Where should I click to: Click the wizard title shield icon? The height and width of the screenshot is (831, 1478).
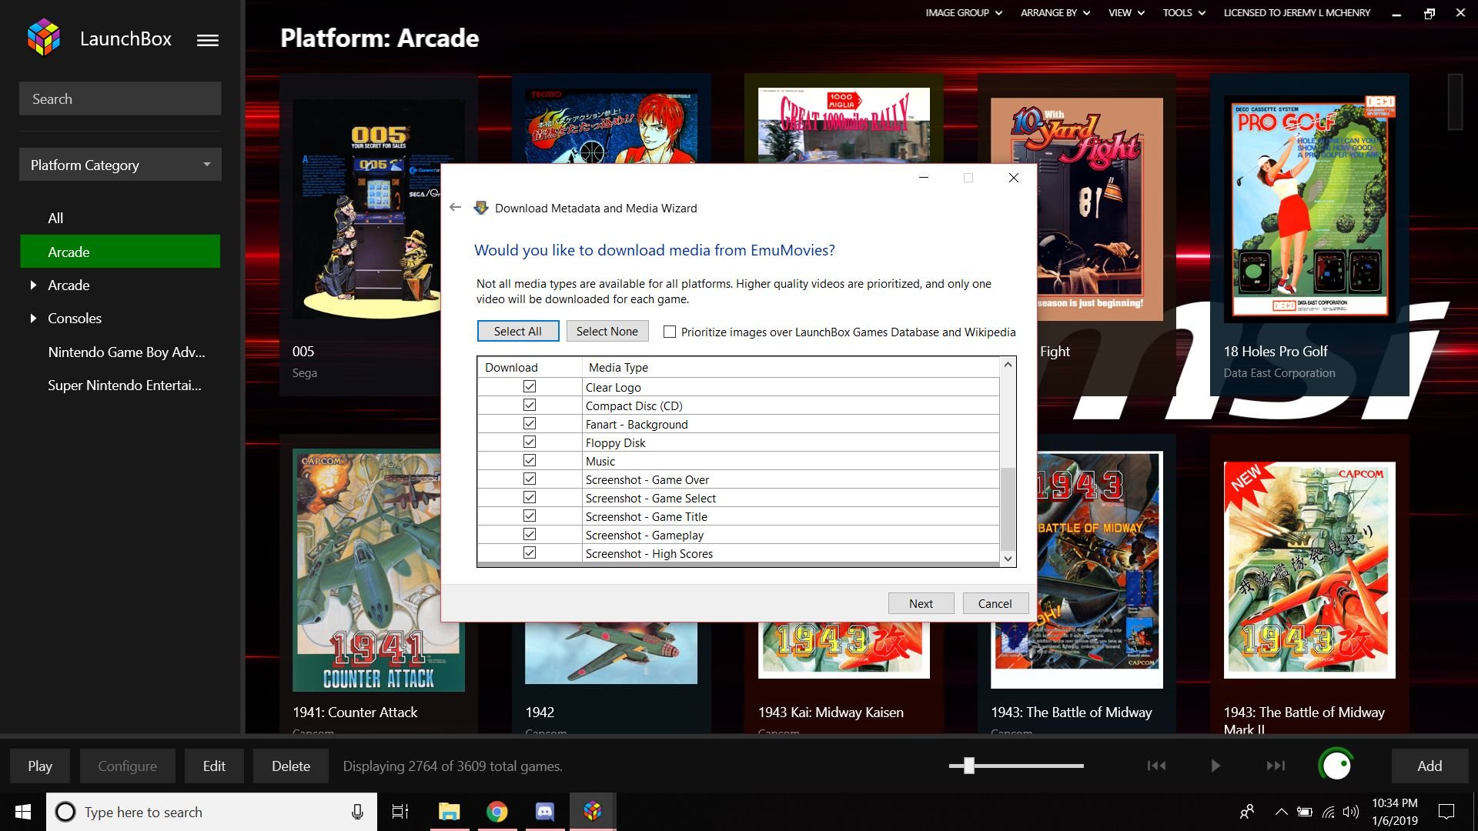(481, 208)
